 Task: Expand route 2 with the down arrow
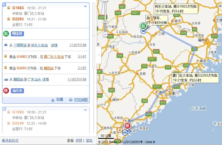85,110
